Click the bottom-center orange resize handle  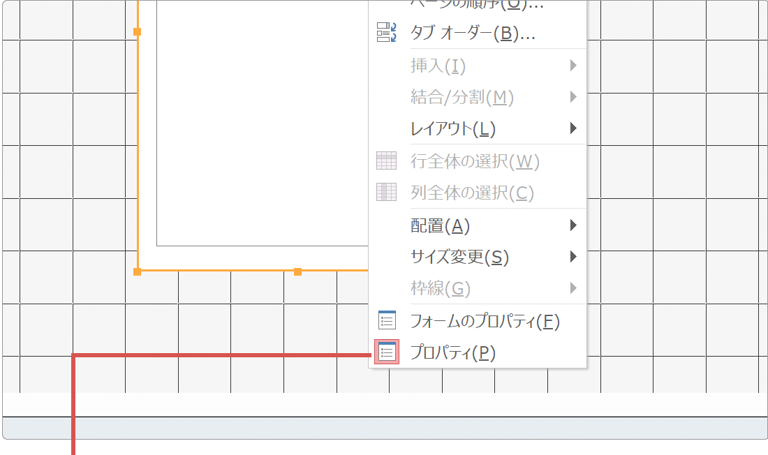pos(297,271)
